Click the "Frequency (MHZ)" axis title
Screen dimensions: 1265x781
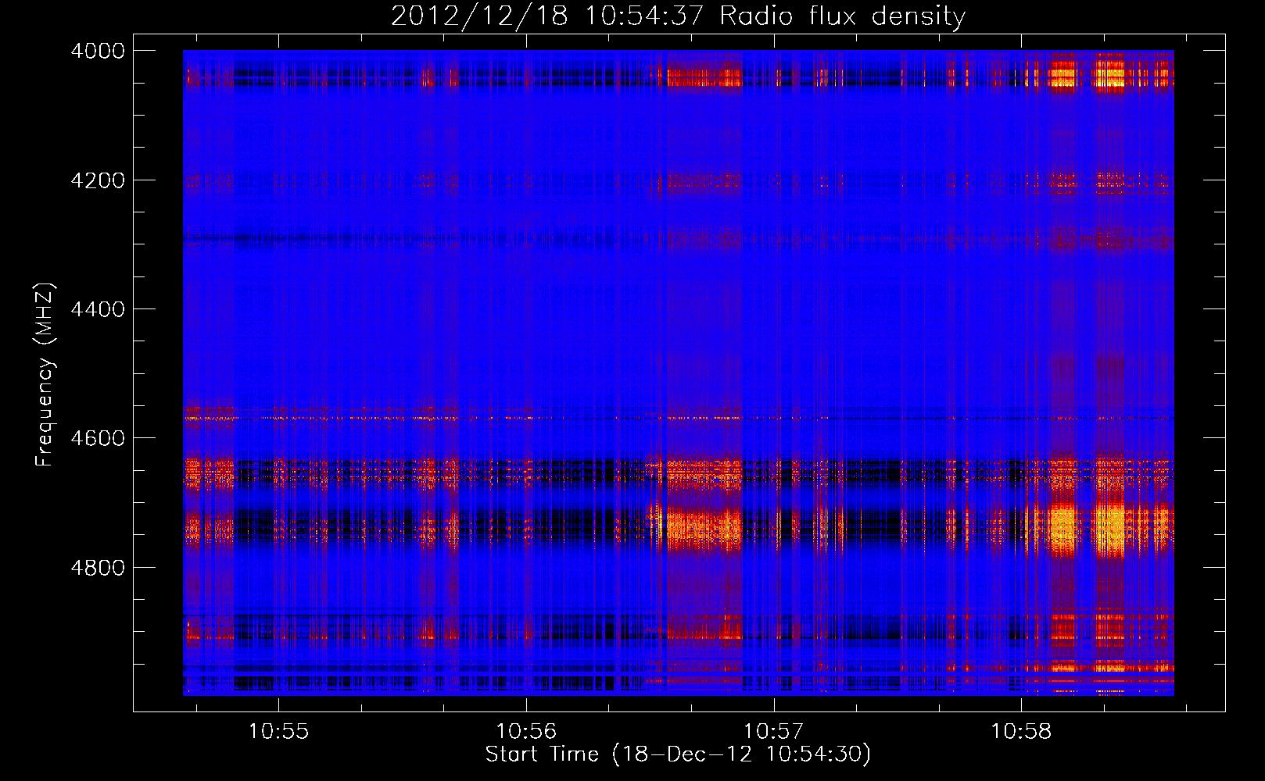pos(45,375)
